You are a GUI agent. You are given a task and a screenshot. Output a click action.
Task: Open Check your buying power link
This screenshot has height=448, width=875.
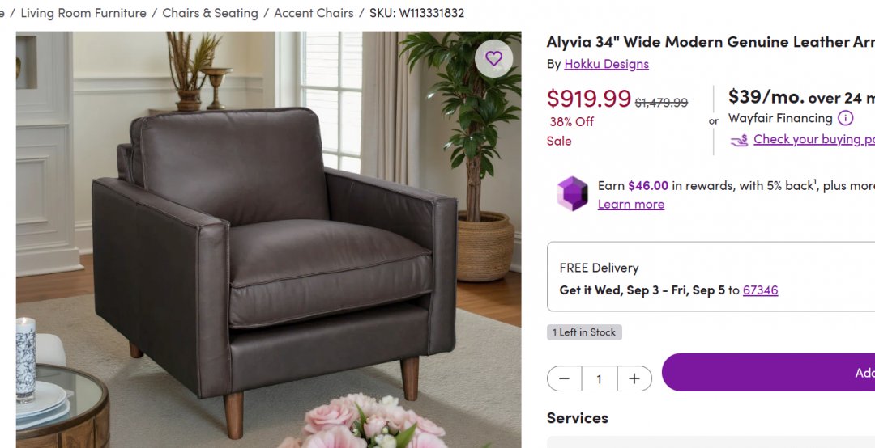tap(814, 139)
